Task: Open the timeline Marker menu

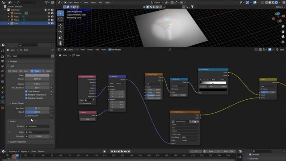Action: (x=41, y=151)
